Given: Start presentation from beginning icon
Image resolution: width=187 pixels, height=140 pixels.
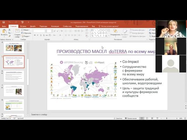Looking at the screenshot, I should coord(22,22).
